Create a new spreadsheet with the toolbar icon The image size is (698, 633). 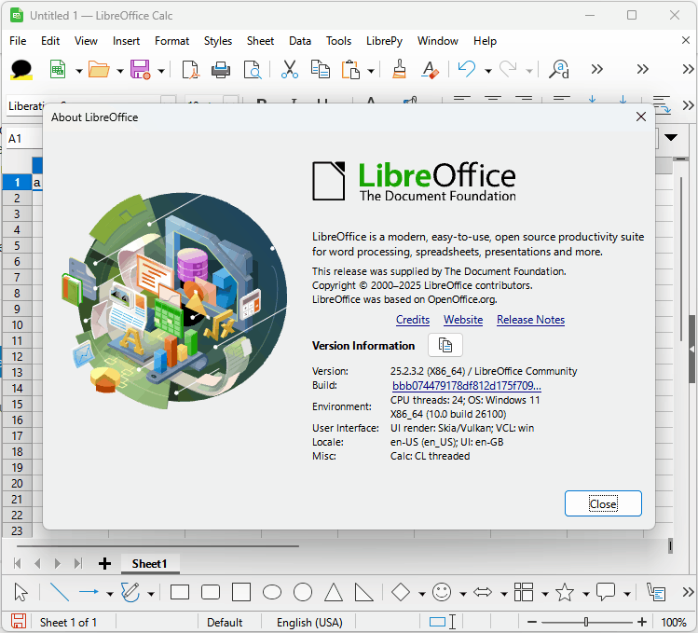[58, 70]
